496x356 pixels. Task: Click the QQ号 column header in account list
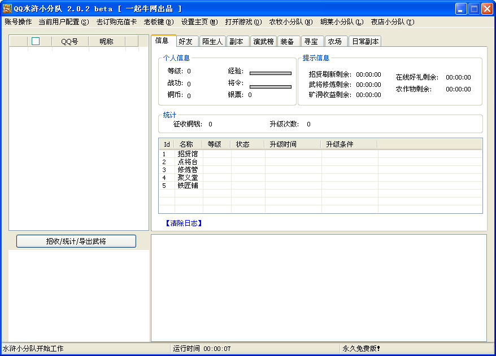click(69, 41)
